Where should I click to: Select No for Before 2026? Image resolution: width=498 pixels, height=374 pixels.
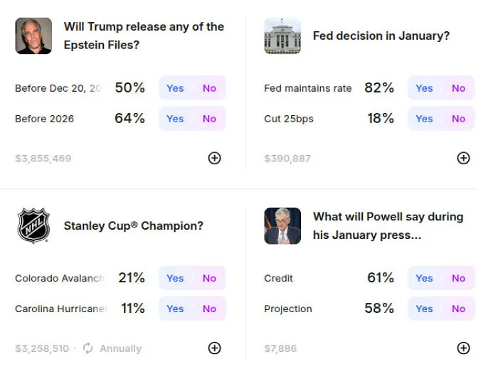(x=209, y=119)
